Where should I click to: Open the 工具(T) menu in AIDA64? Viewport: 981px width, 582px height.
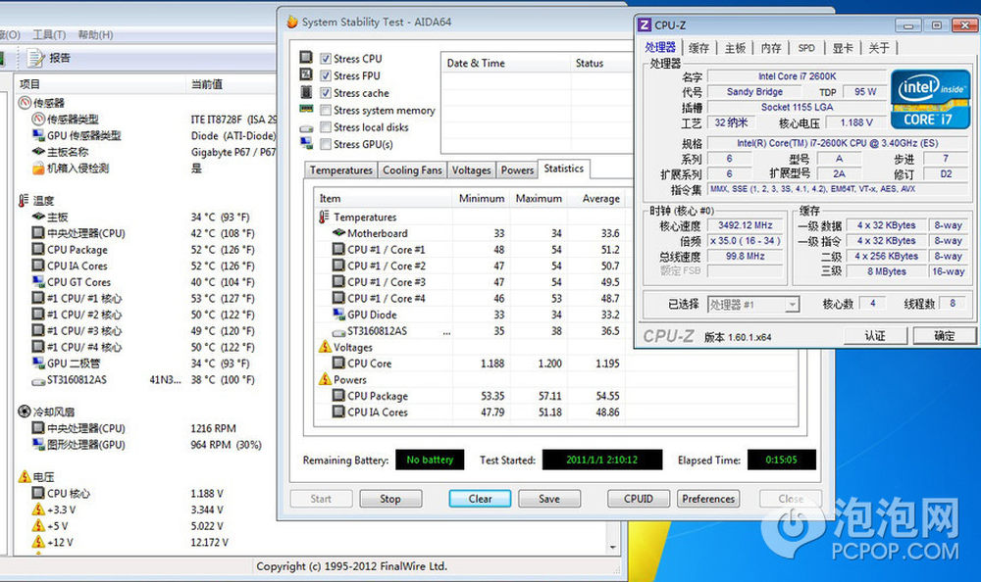49,34
